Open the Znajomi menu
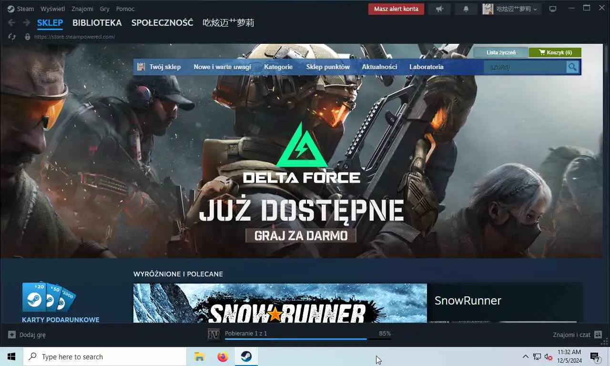610x366 pixels. [x=82, y=9]
